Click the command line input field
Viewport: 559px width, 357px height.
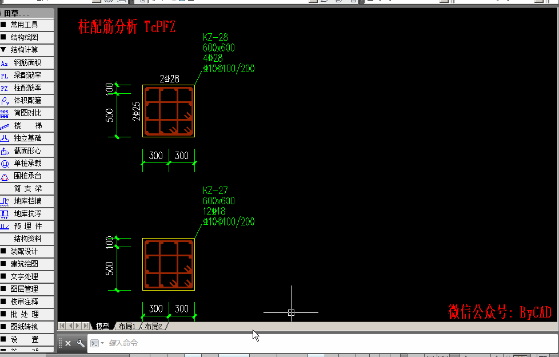click(x=321, y=343)
